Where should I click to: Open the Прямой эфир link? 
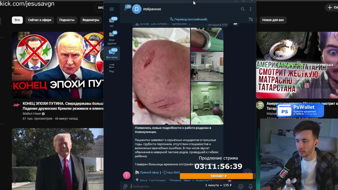149,172
